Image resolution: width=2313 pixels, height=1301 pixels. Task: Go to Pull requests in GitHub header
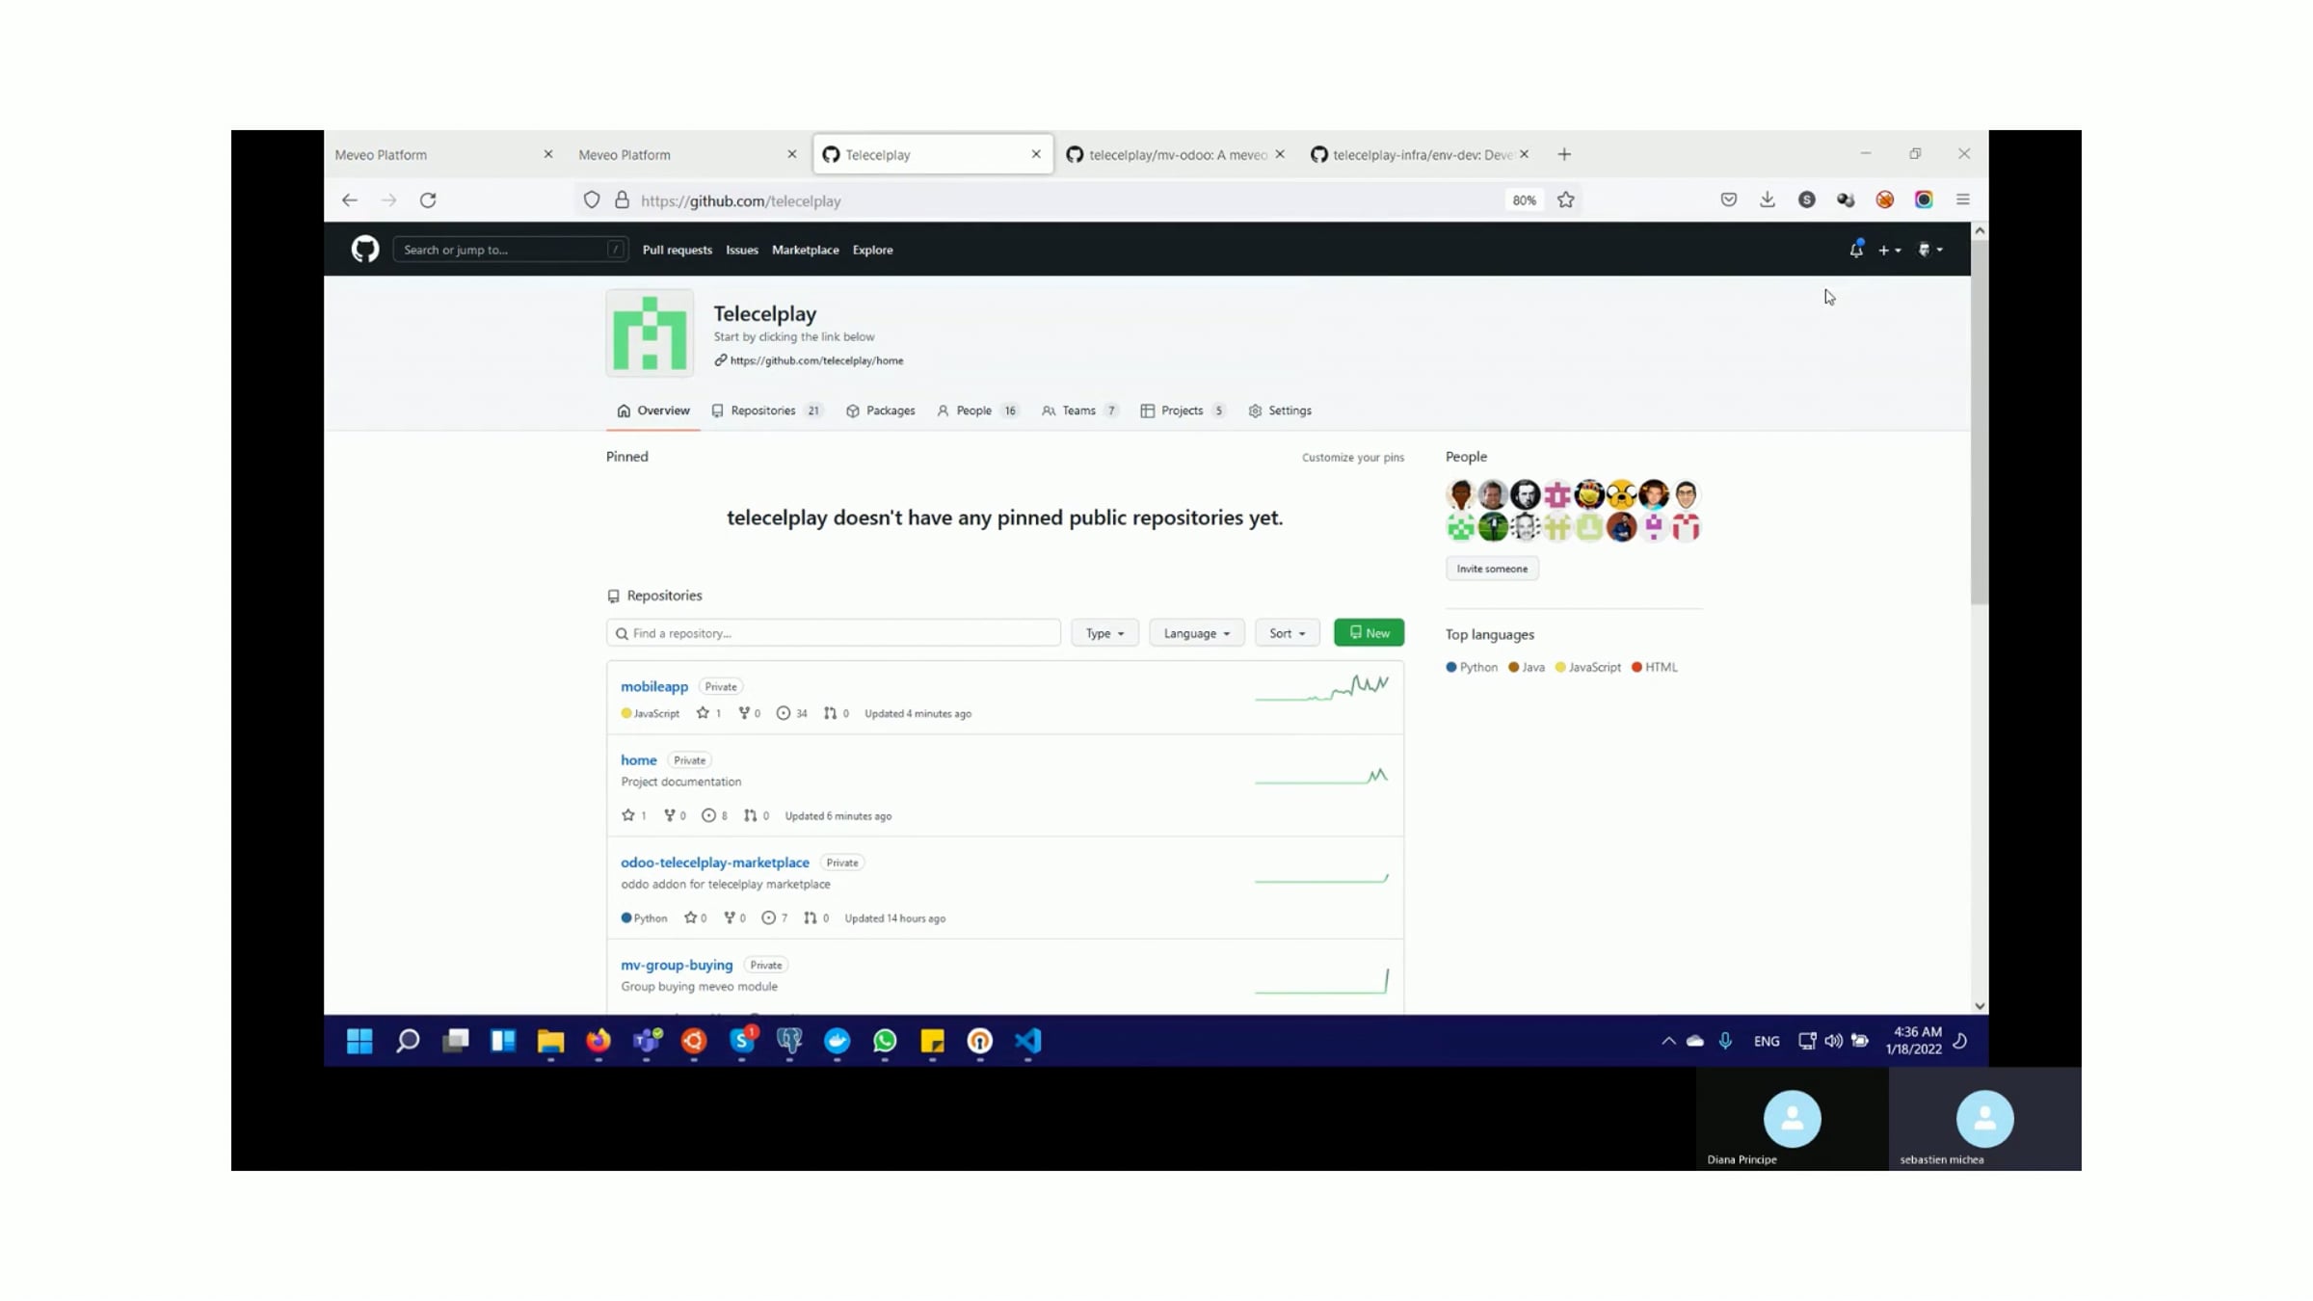click(x=678, y=250)
